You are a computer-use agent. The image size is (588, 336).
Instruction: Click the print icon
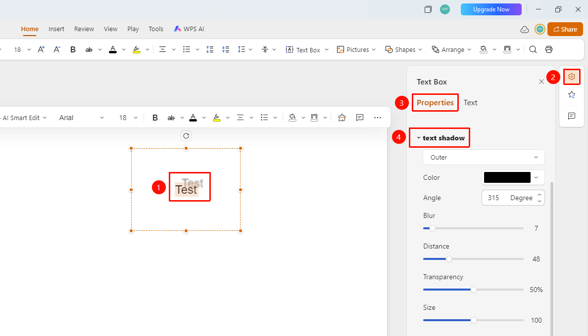pos(548,49)
